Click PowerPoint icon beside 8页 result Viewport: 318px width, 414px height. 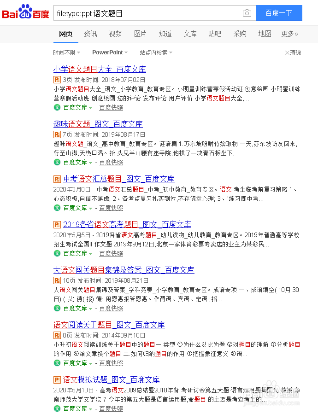(x=57, y=335)
